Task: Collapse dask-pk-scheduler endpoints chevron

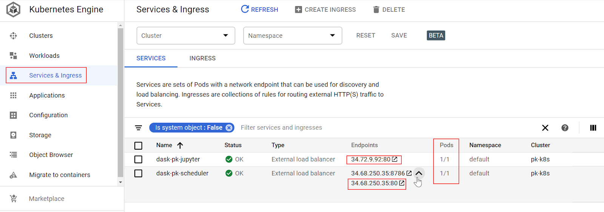Action: (x=419, y=173)
